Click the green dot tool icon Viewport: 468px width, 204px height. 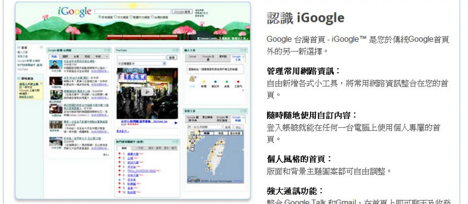[226, 82]
